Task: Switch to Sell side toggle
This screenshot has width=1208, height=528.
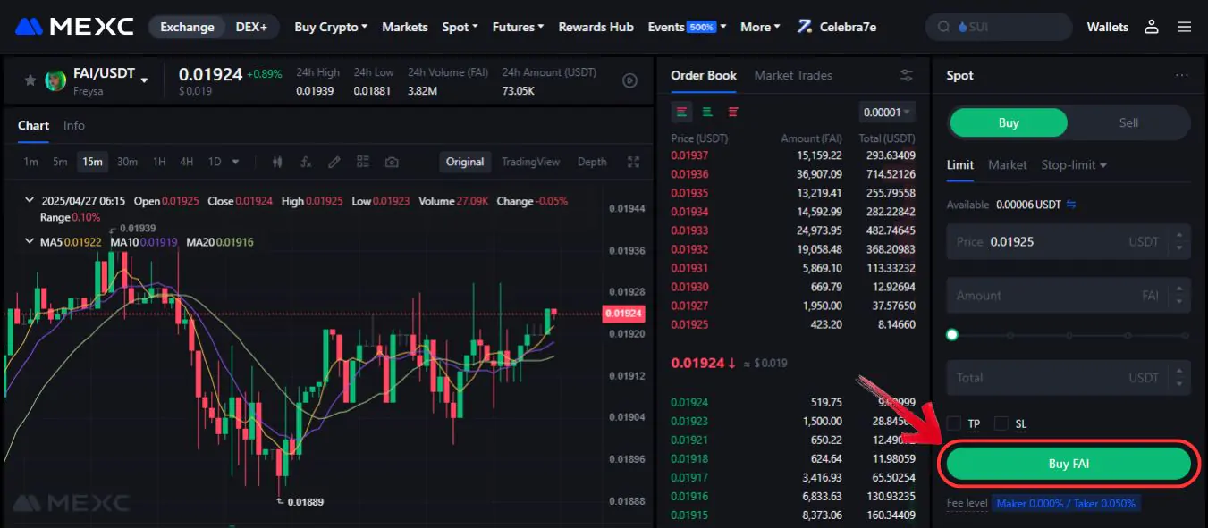Action: [1128, 122]
